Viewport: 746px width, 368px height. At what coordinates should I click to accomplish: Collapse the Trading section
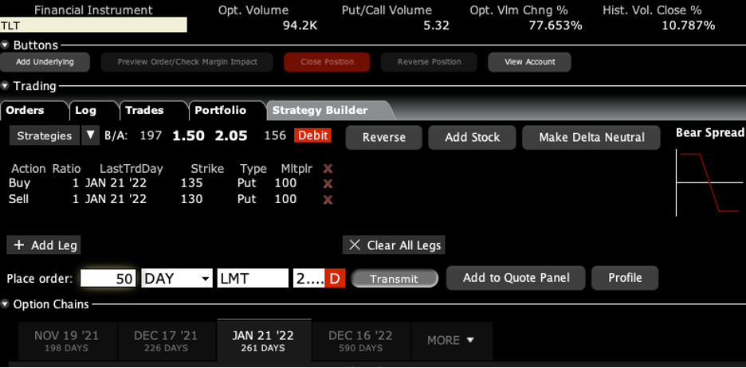click(x=6, y=86)
